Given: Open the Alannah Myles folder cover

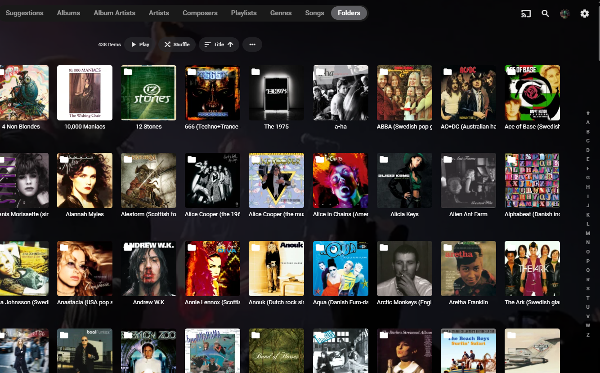Looking at the screenshot, I should (85, 180).
